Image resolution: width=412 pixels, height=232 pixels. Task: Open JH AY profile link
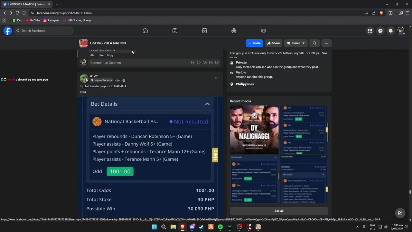pos(94,76)
